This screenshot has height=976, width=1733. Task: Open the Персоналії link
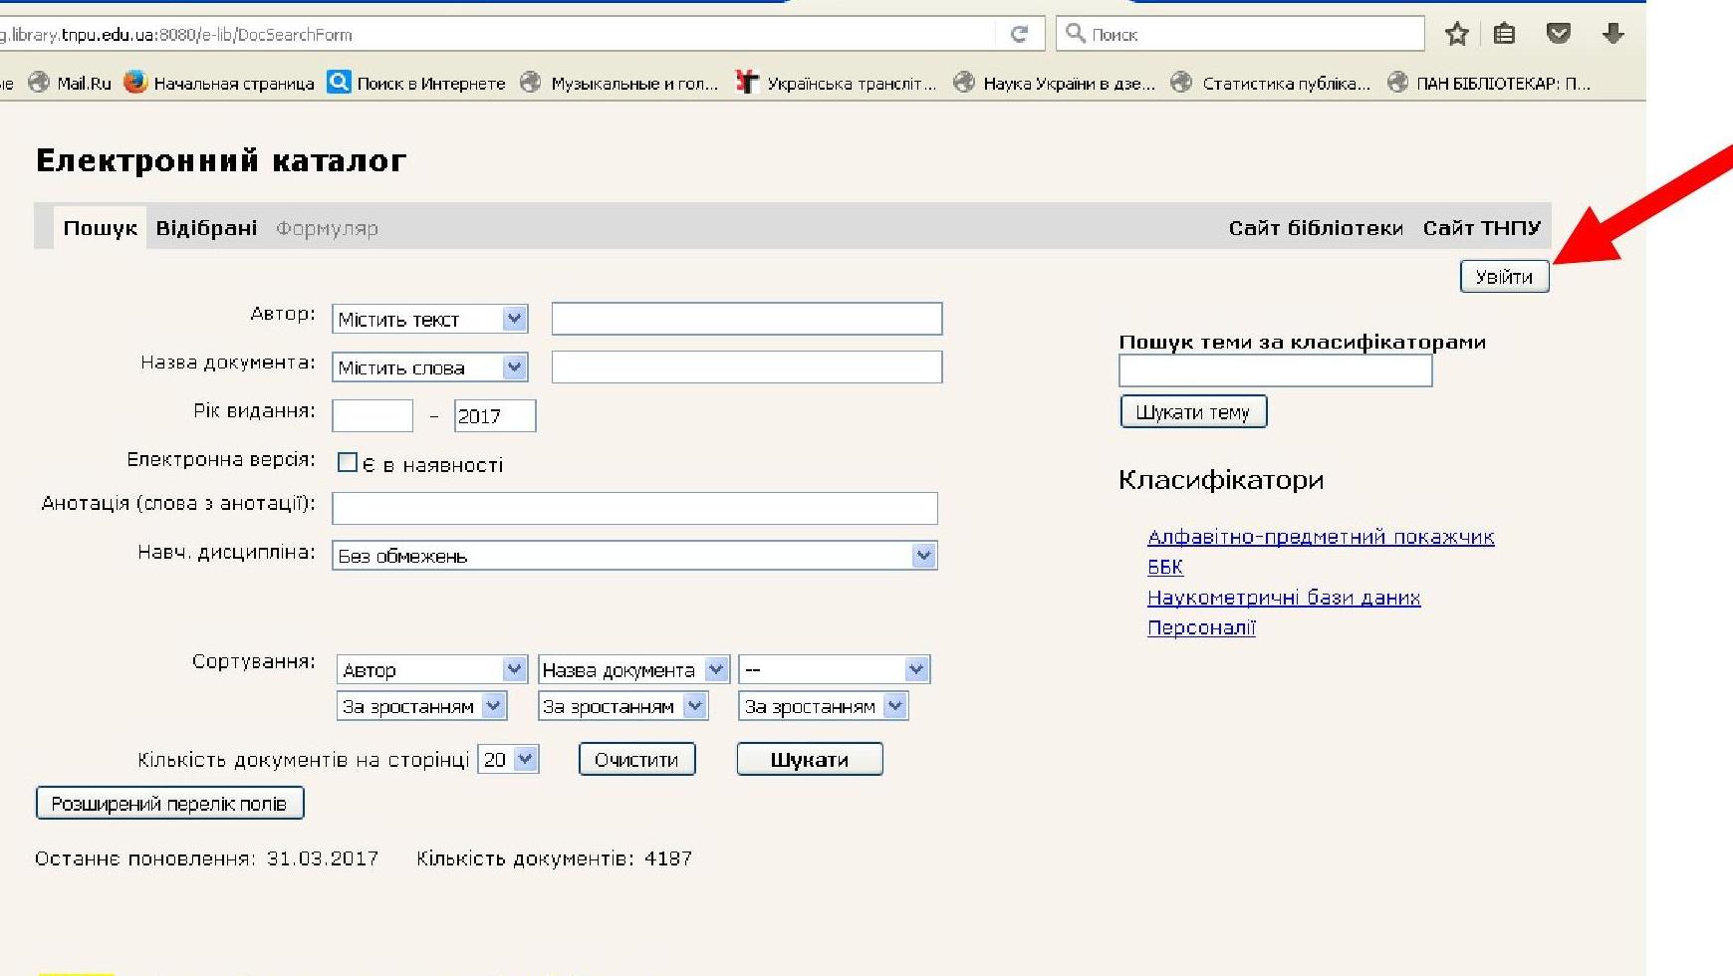tap(1201, 627)
